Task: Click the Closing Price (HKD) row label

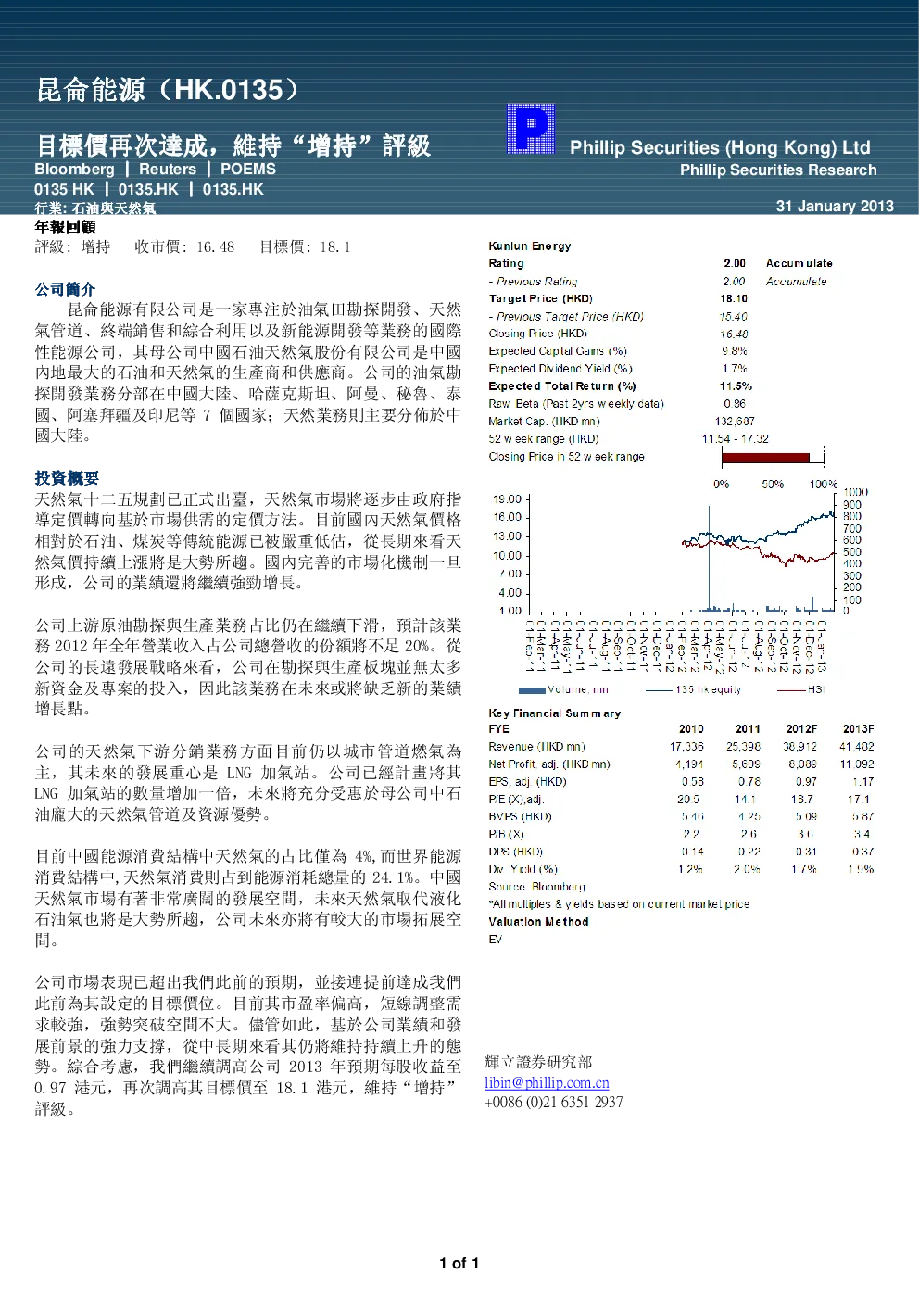Action: click(x=538, y=334)
